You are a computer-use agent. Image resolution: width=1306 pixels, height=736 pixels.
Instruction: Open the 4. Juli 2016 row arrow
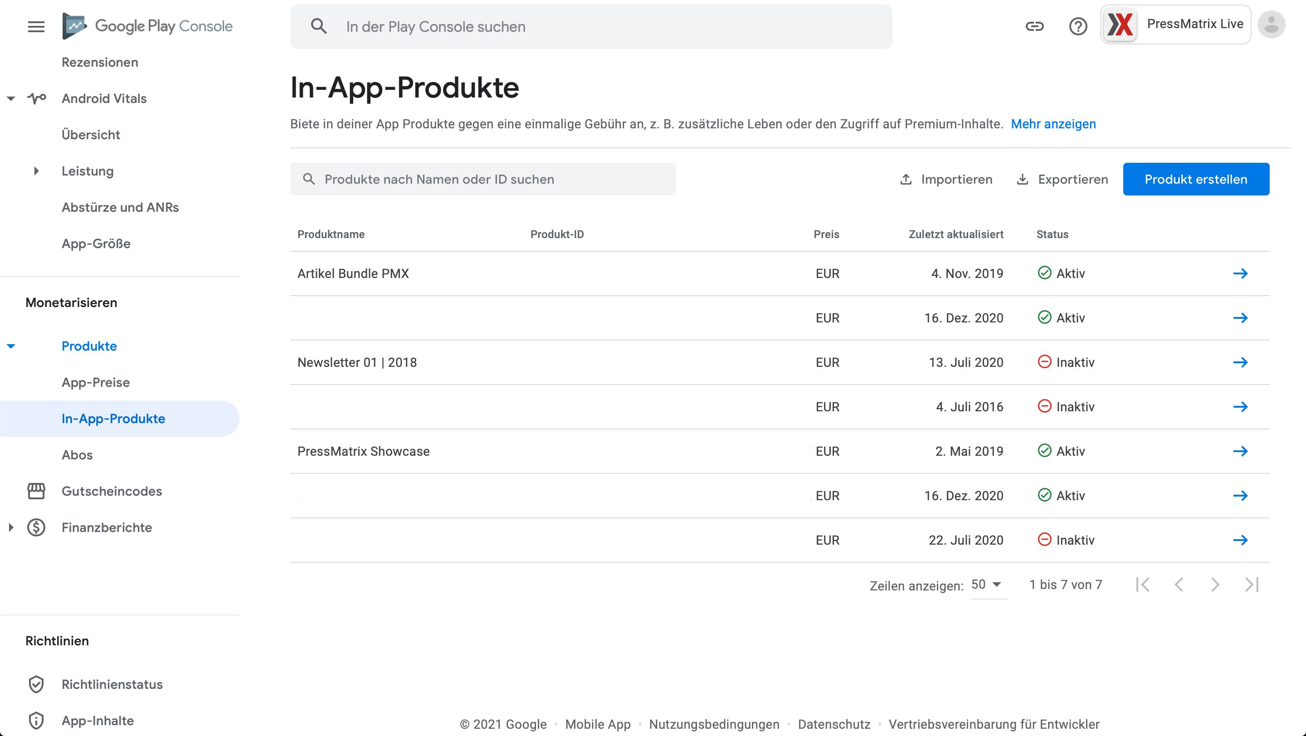(x=1240, y=407)
